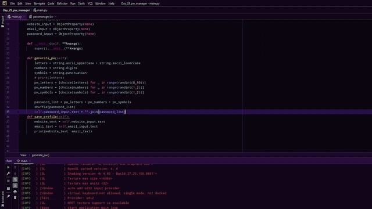Open the Navigate menu
The image size is (372, 209).
40,3
